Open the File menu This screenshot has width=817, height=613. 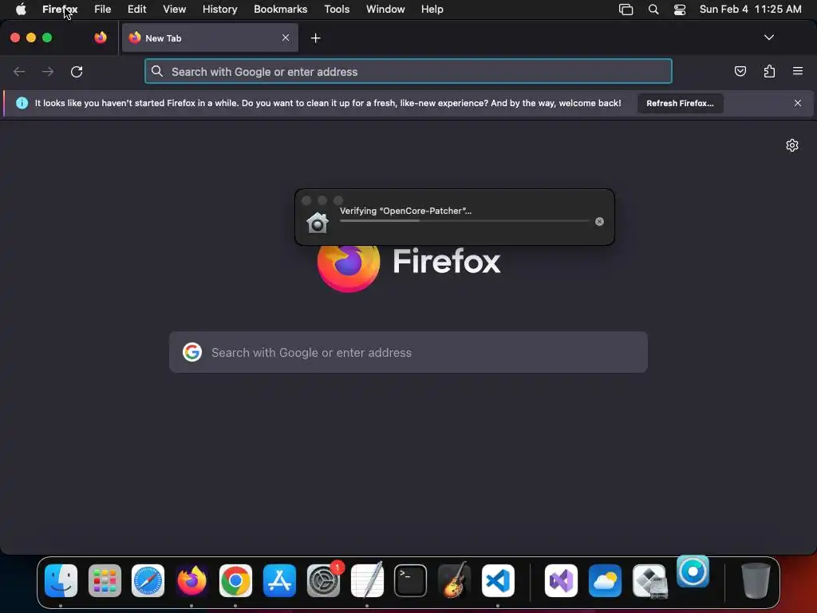[103, 10]
